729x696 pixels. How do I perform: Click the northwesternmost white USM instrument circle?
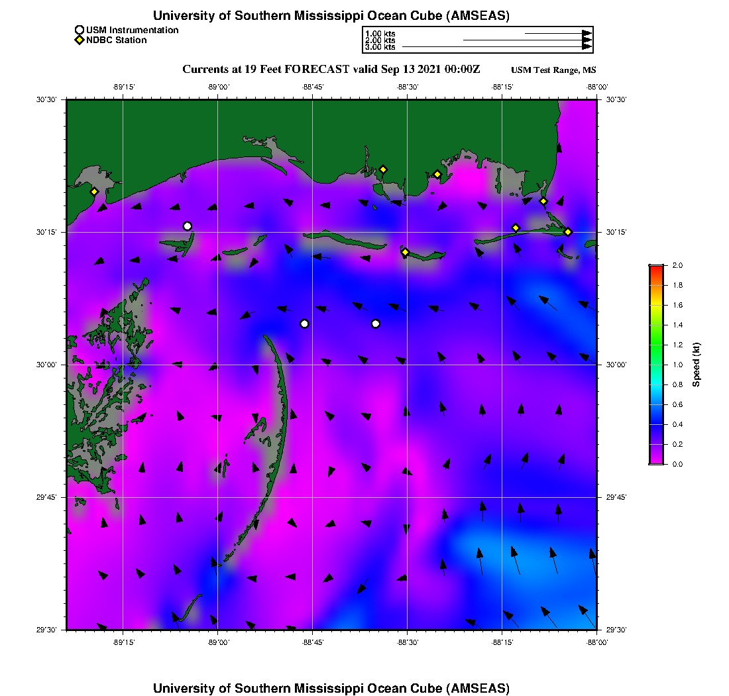pyautogui.click(x=188, y=226)
